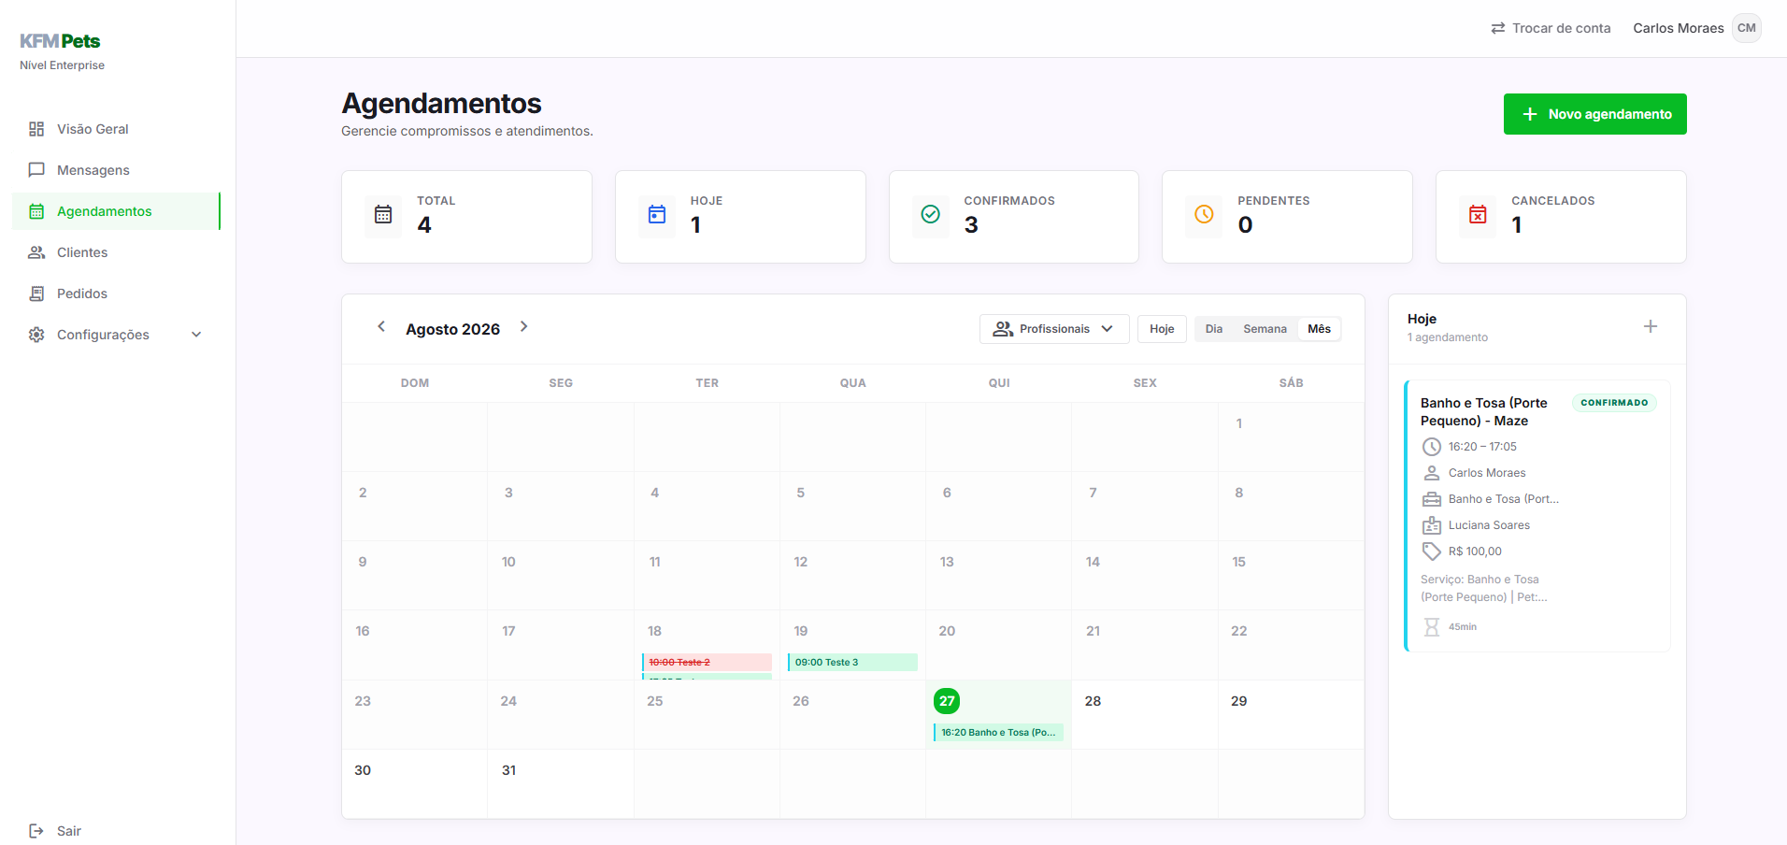This screenshot has height=845, width=1787.
Task: Switch calendar to Semana view
Action: coord(1265,329)
